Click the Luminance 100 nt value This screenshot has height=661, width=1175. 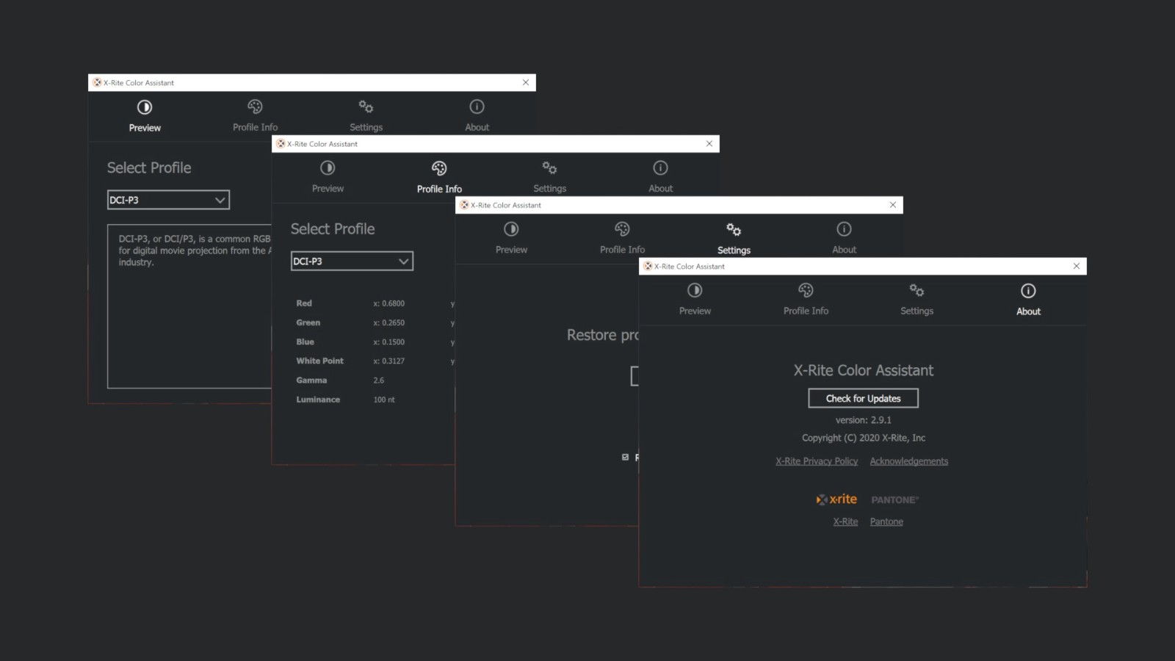pyautogui.click(x=384, y=400)
